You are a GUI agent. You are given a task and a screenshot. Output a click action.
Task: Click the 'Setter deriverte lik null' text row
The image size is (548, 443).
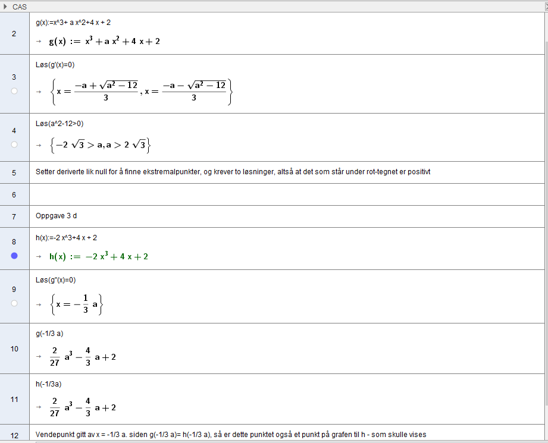pos(233,172)
